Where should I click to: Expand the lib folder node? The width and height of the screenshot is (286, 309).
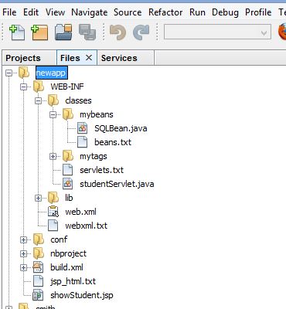click(39, 198)
